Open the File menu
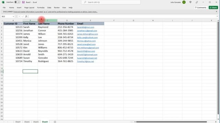 [4, 8]
